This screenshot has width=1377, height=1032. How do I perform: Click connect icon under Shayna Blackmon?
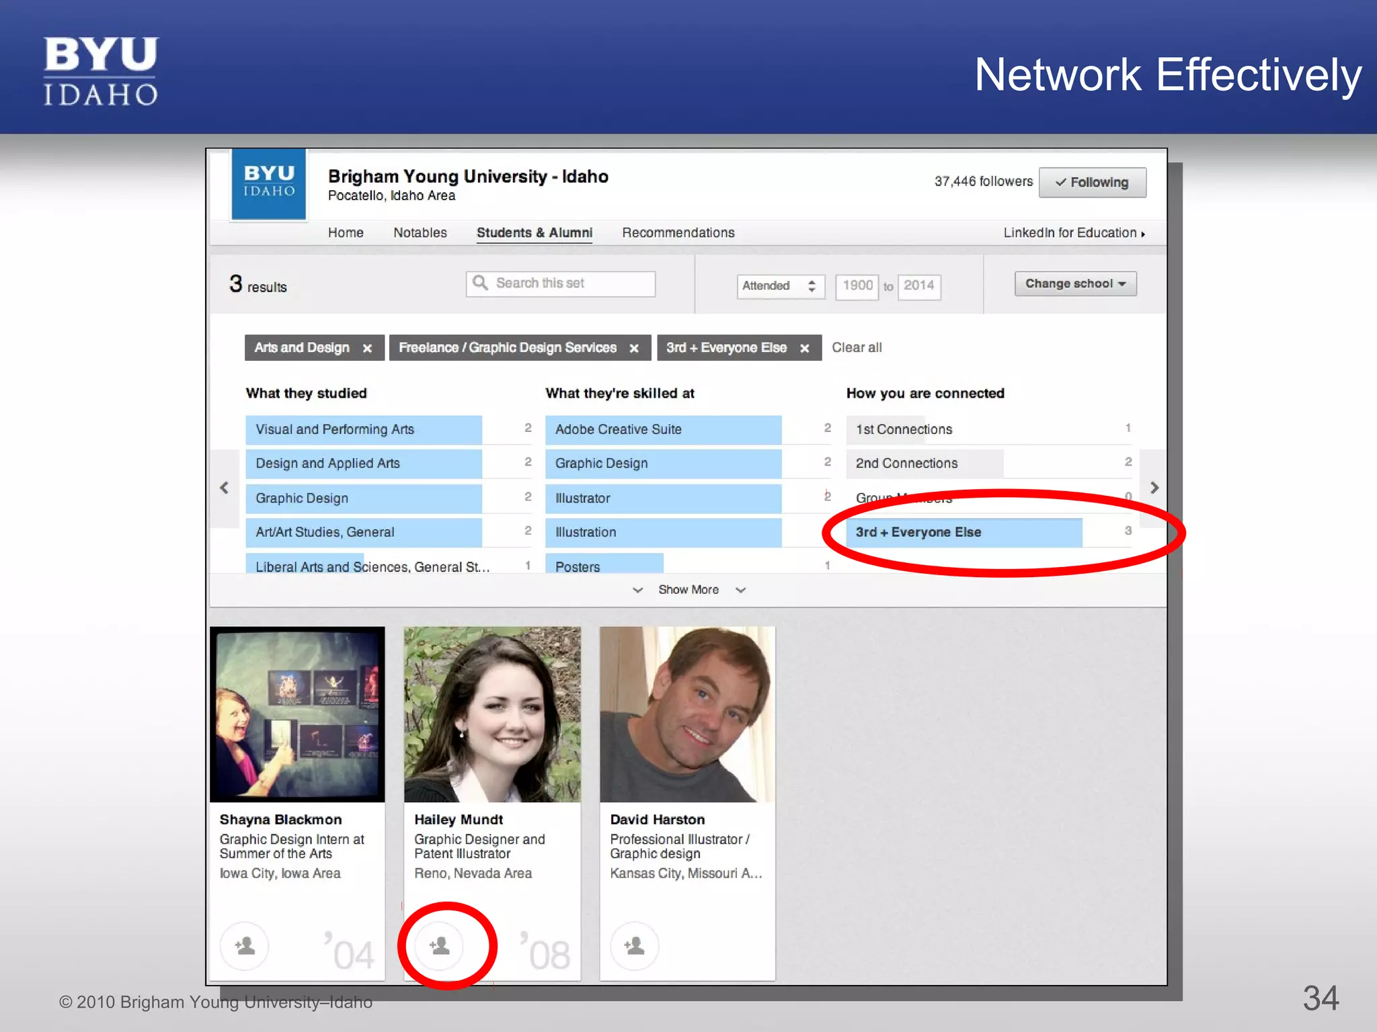coord(245,946)
